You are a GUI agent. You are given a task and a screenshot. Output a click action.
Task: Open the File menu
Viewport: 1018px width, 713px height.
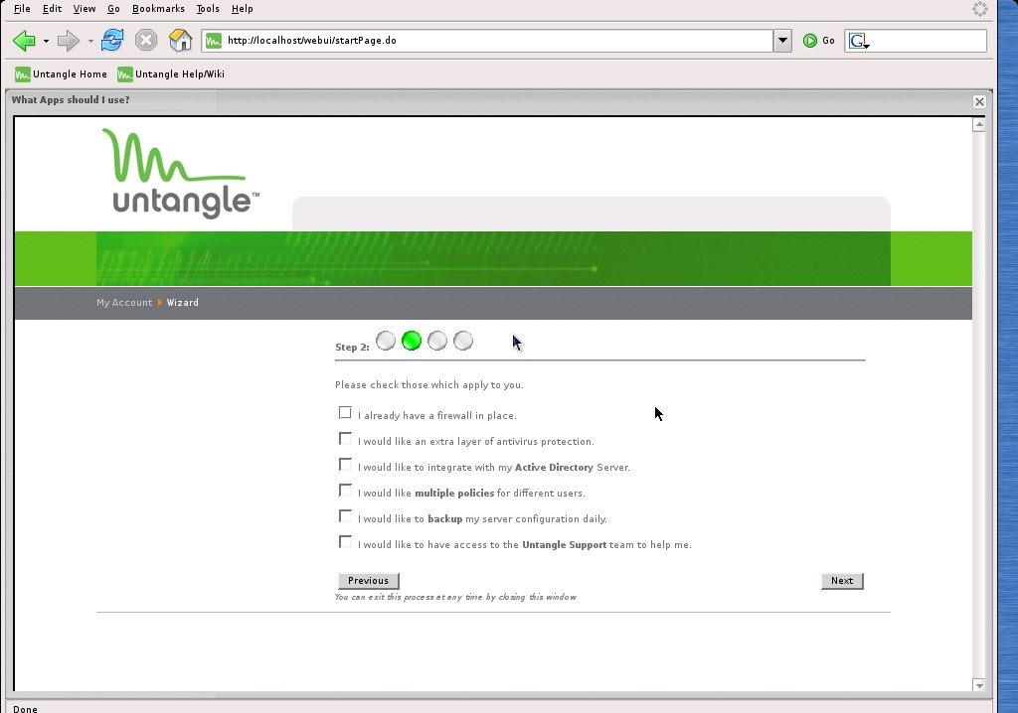[22, 8]
